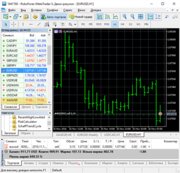The height and width of the screenshot is (173, 180).
Task: Open the Navigator folder-star icon
Action: coord(35,17)
